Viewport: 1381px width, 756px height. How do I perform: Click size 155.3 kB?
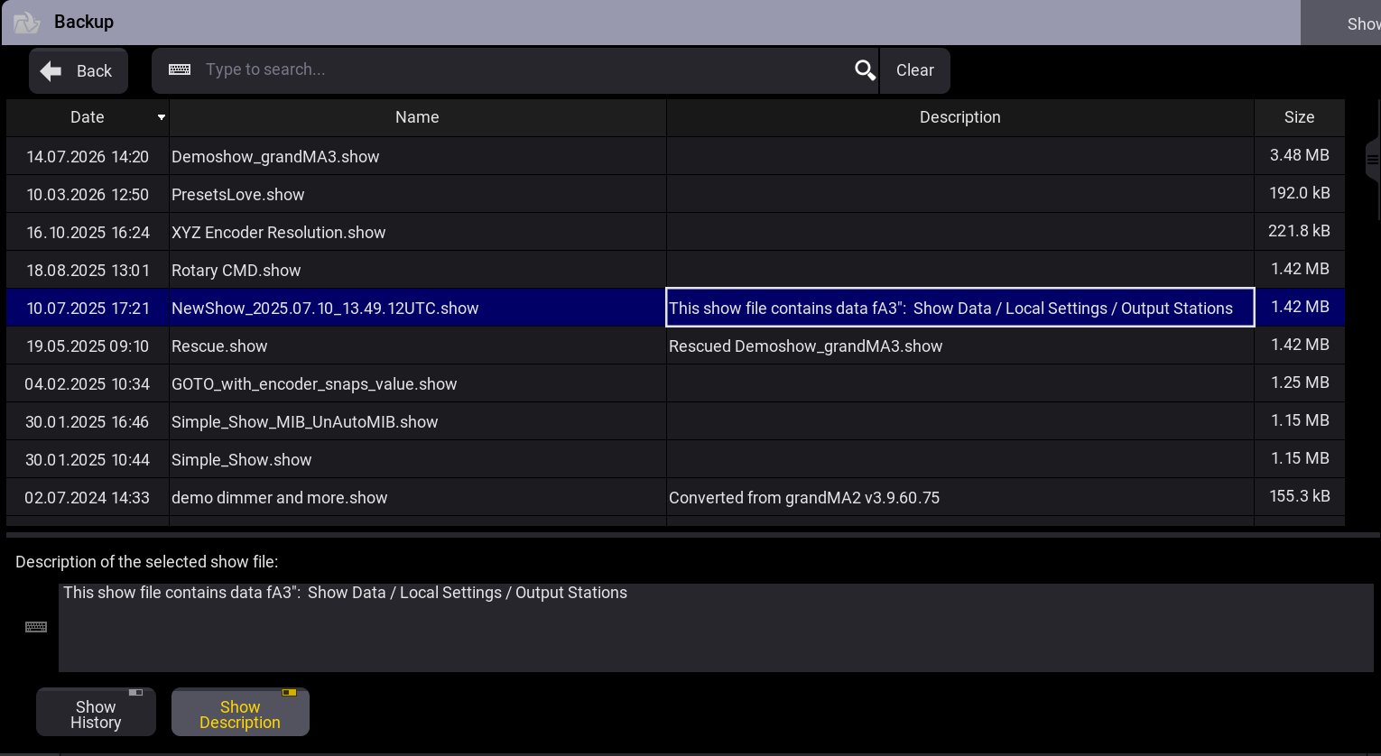click(x=1300, y=496)
